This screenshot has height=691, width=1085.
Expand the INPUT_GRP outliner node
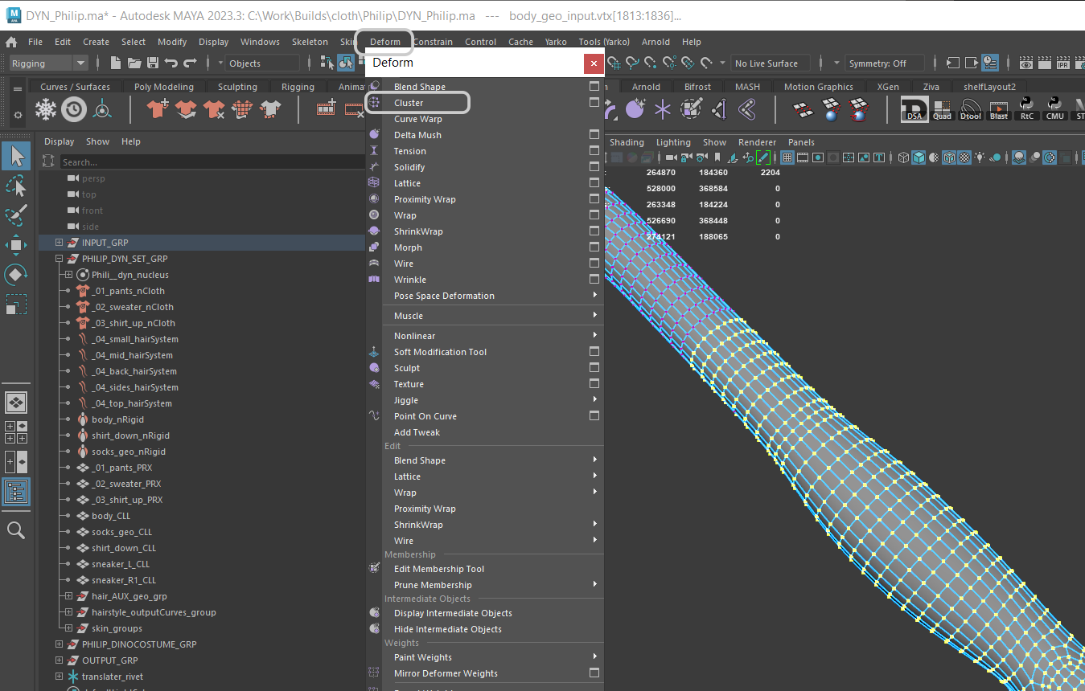click(59, 243)
